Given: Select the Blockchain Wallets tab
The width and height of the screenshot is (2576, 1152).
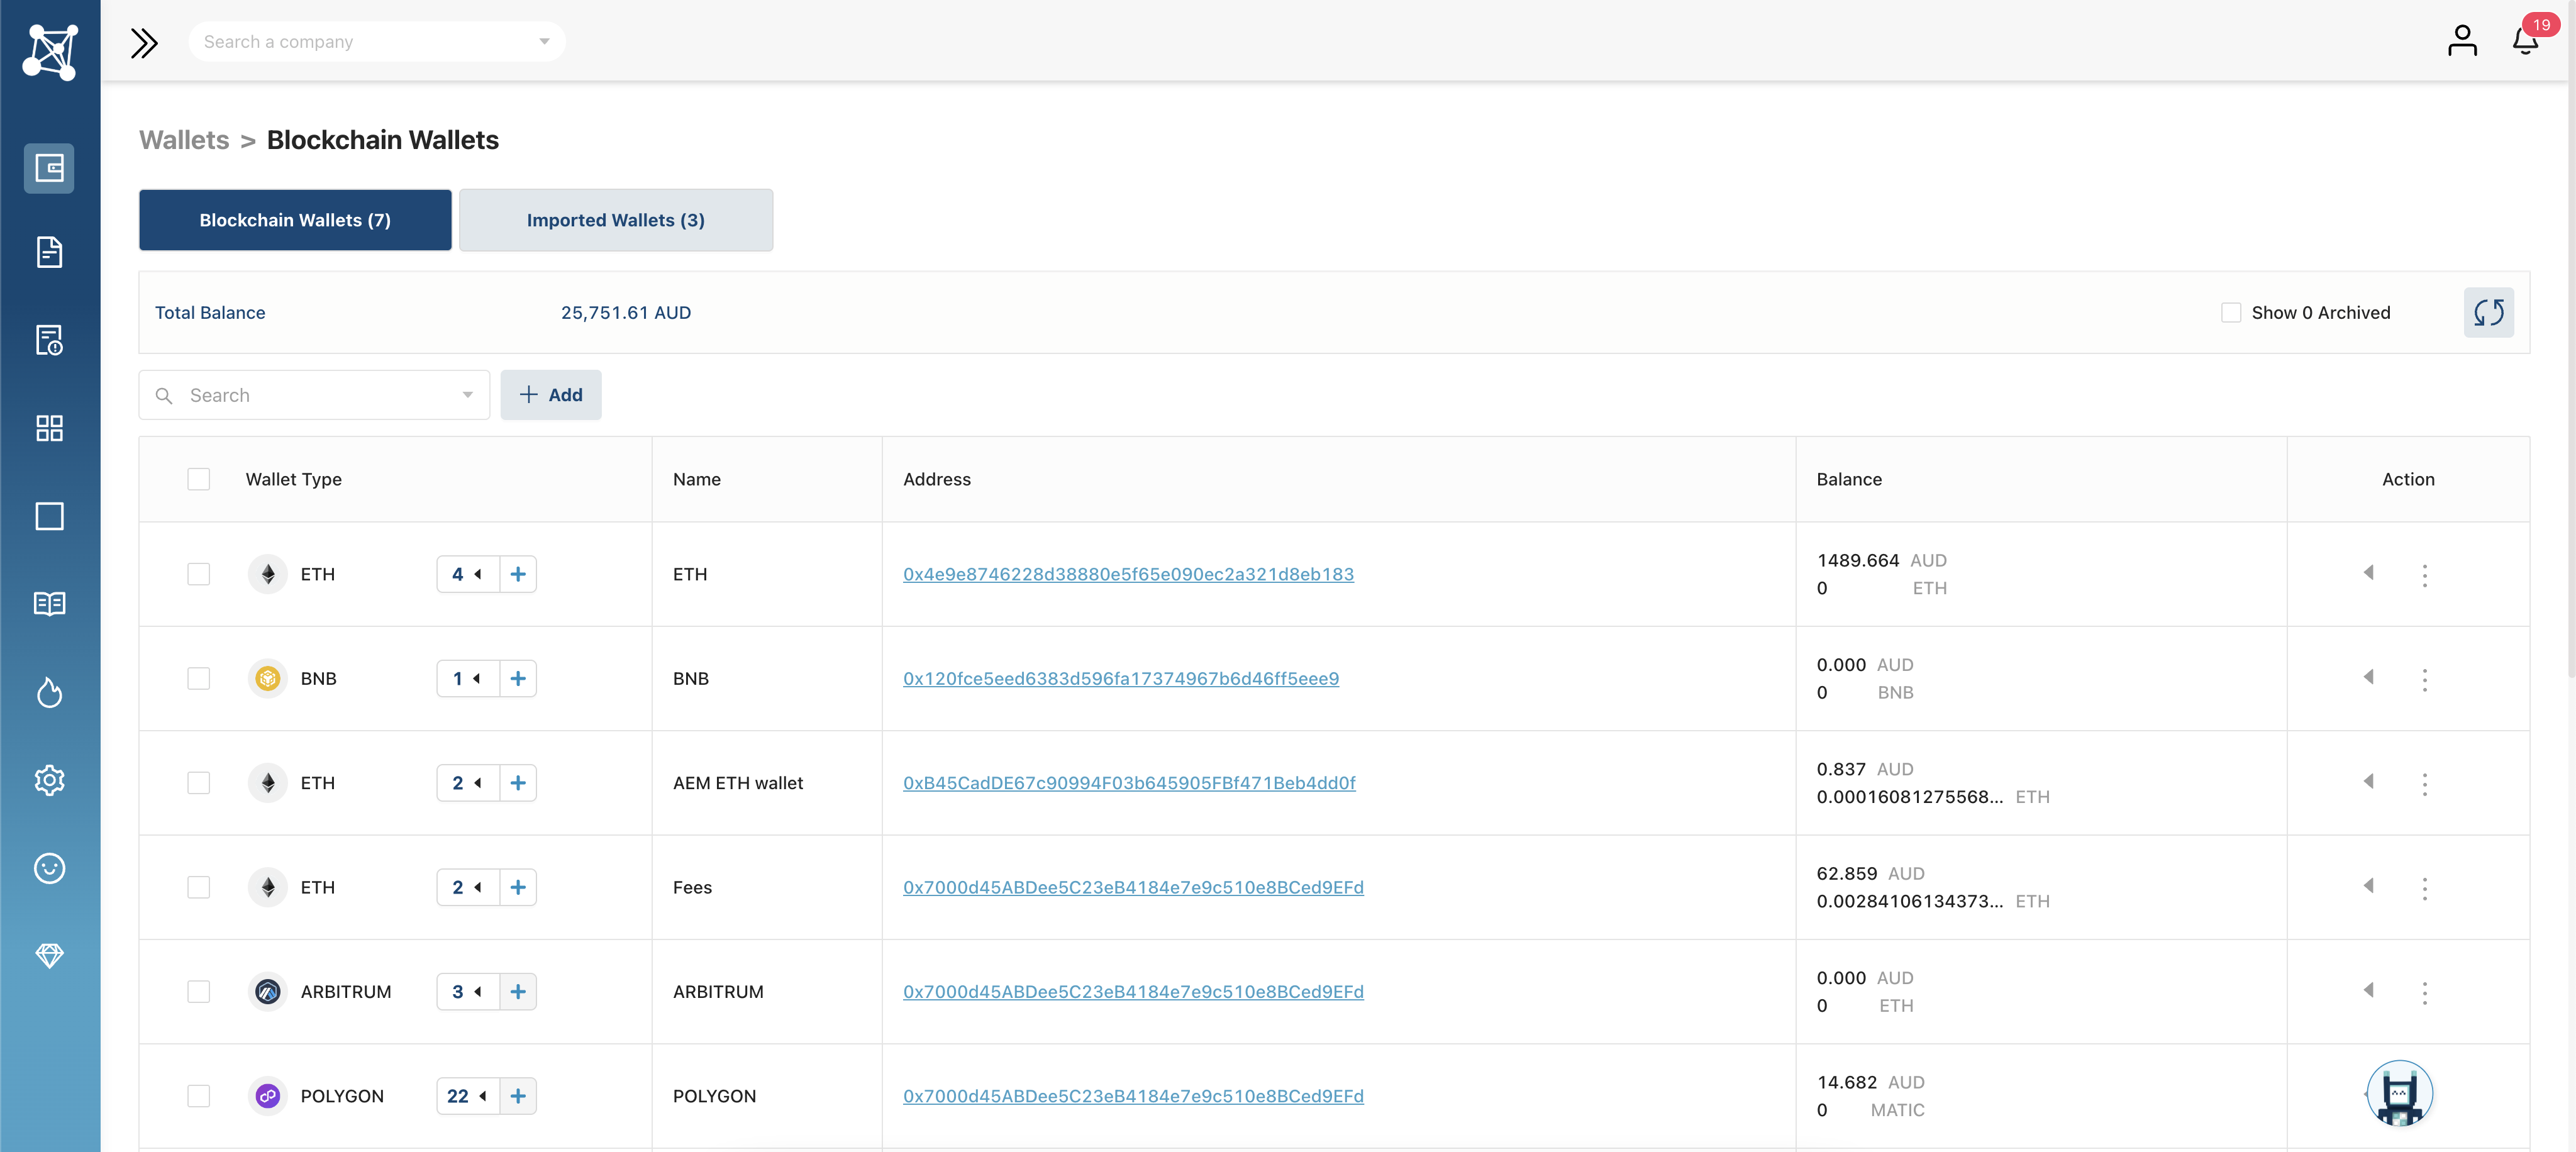Looking at the screenshot, I should point(295,220).
